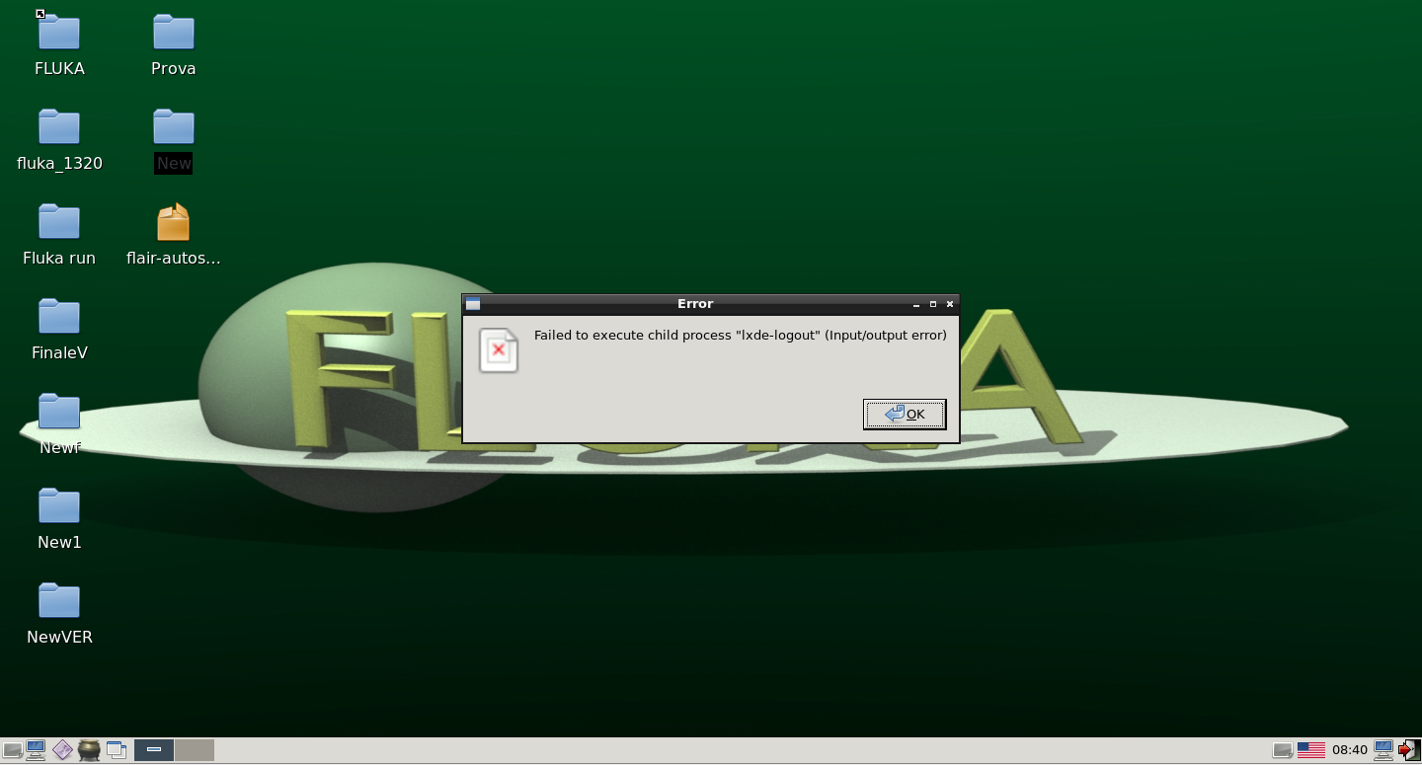Launch the computer monitor icon in panel

(37, 750)
